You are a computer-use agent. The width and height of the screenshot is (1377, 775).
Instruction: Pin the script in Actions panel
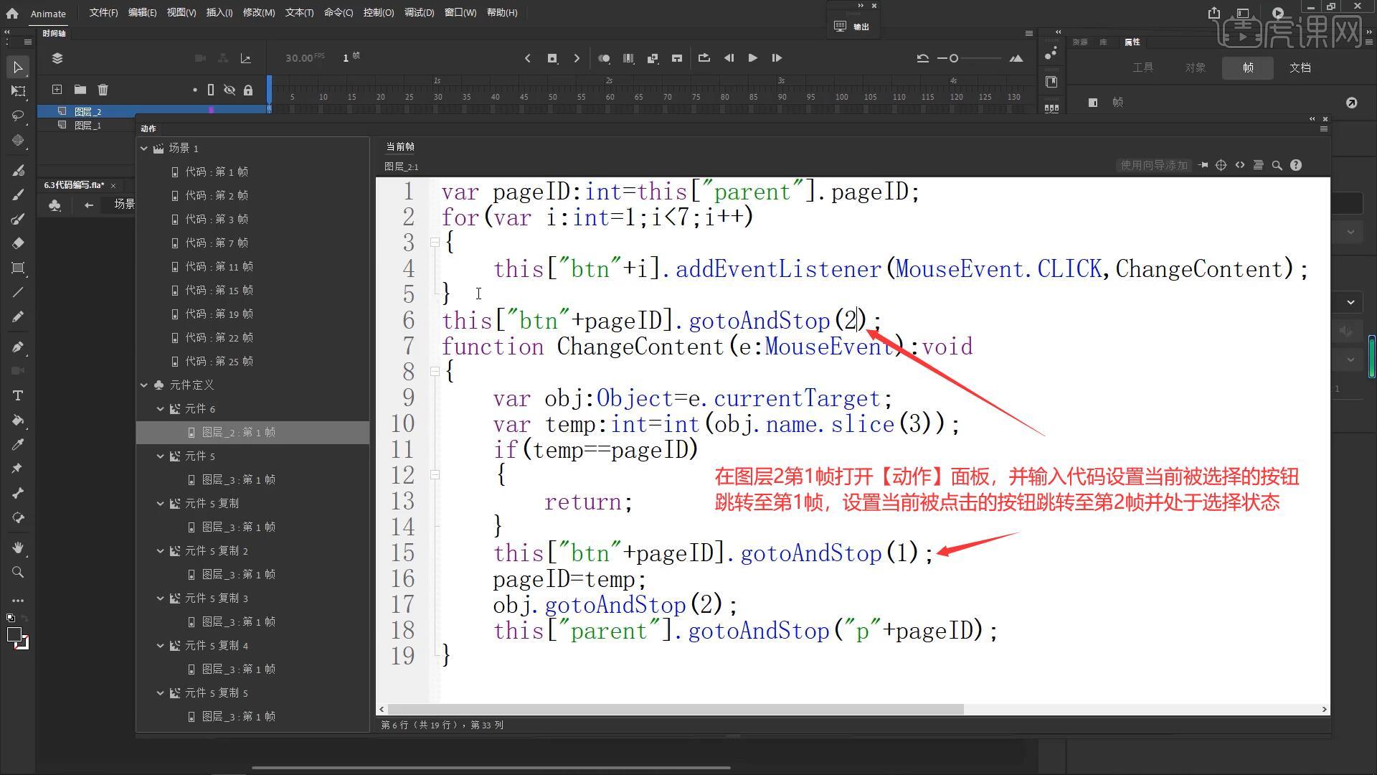(1203, 165)
